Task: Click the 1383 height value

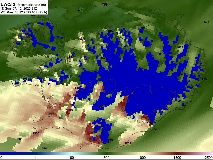Action: click(x=70, y=57)
